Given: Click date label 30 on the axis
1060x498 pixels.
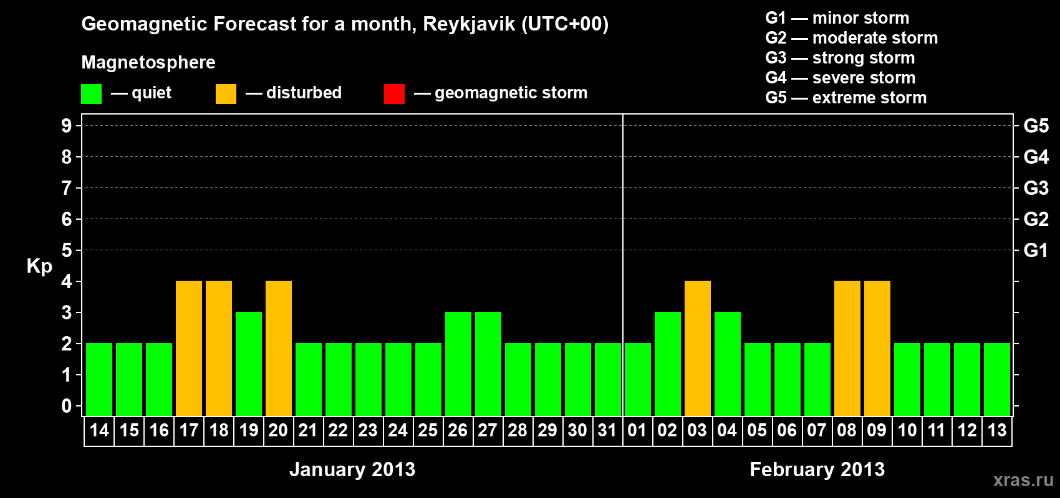Looking at the screenshot, I should 577,430.
